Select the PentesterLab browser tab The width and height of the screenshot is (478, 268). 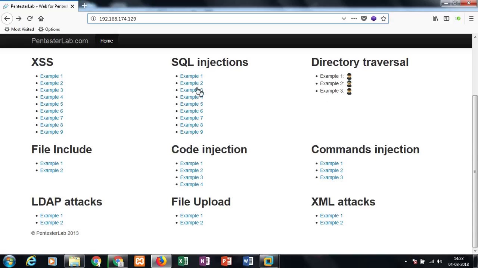[x=39, y=6]
